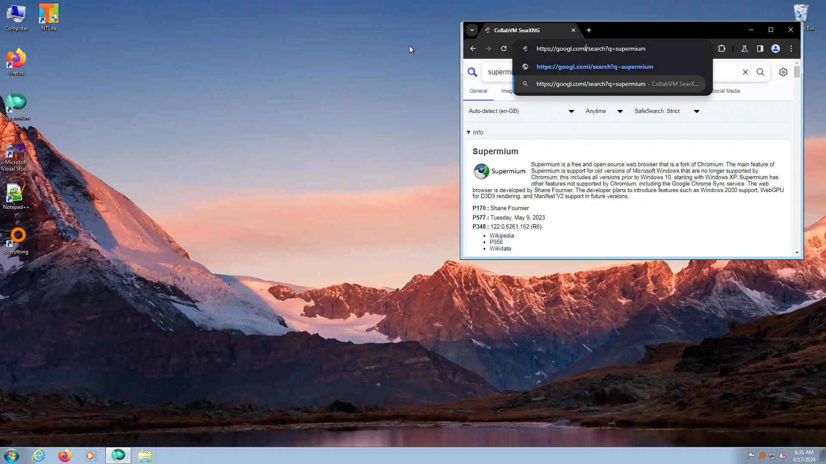The image size is (826, 464).
Task: Toggle the browser side panel icon
Action: [x=760, y=49]
